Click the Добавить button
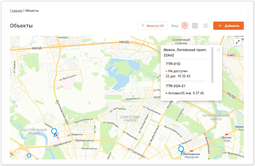The width and height of the screenshot is (255, 166). pos(228,26)
